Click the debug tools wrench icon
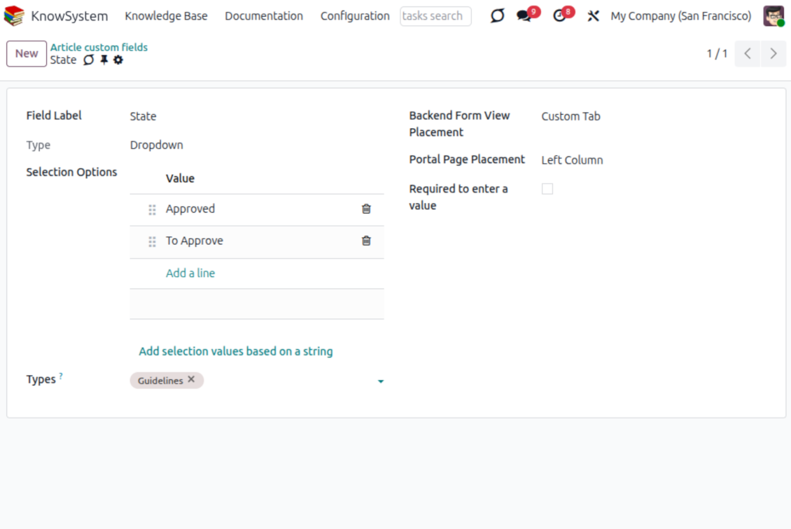The image size is (791, 529). pyautogui.click(x=594, y=16)
